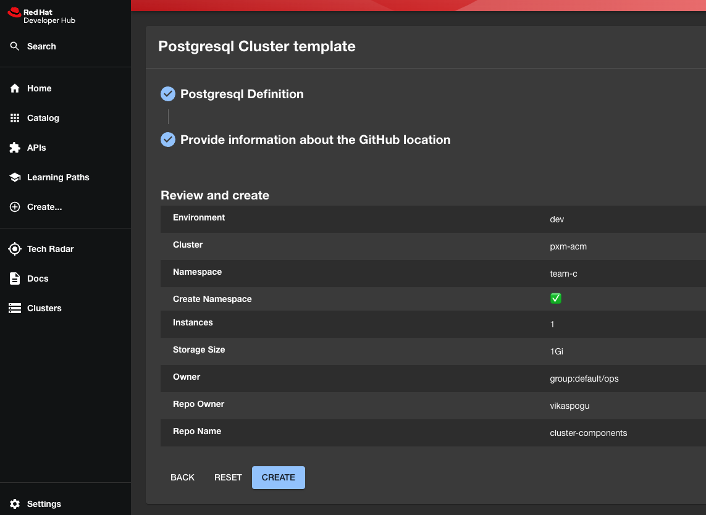Click the Storage Size value '1Gi'
Image resolution: width=706 pixels, height=515 pixels.
(x=557, y=351)
